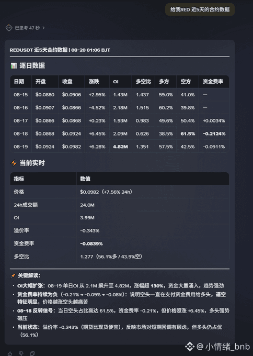Click the '+6.45%' cell in the 08-18 row
The height and width of the screenshot is (356, 253).
tap(97, 133)
